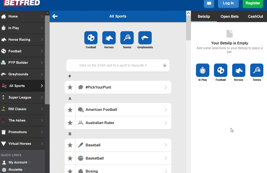Favourite Boxing with its star
267x173 pixels.
(x=70, y=171)
